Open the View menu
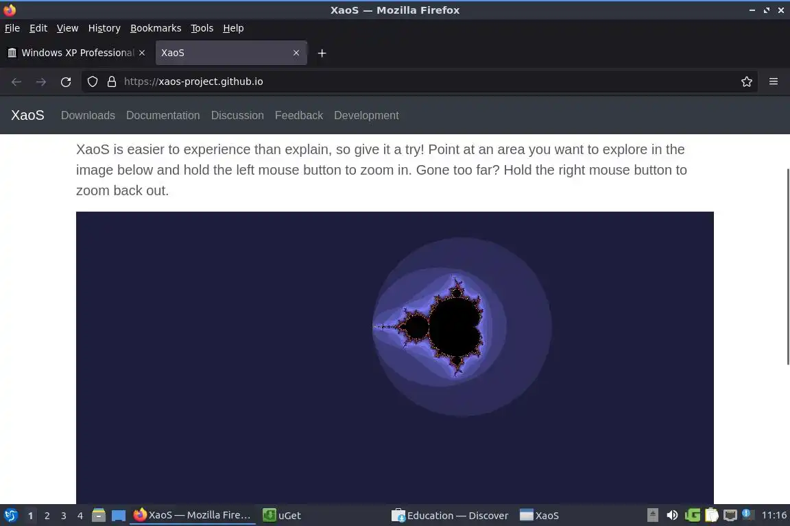The width and height of the screenshot is (790, 526). [x=67, y=28]
